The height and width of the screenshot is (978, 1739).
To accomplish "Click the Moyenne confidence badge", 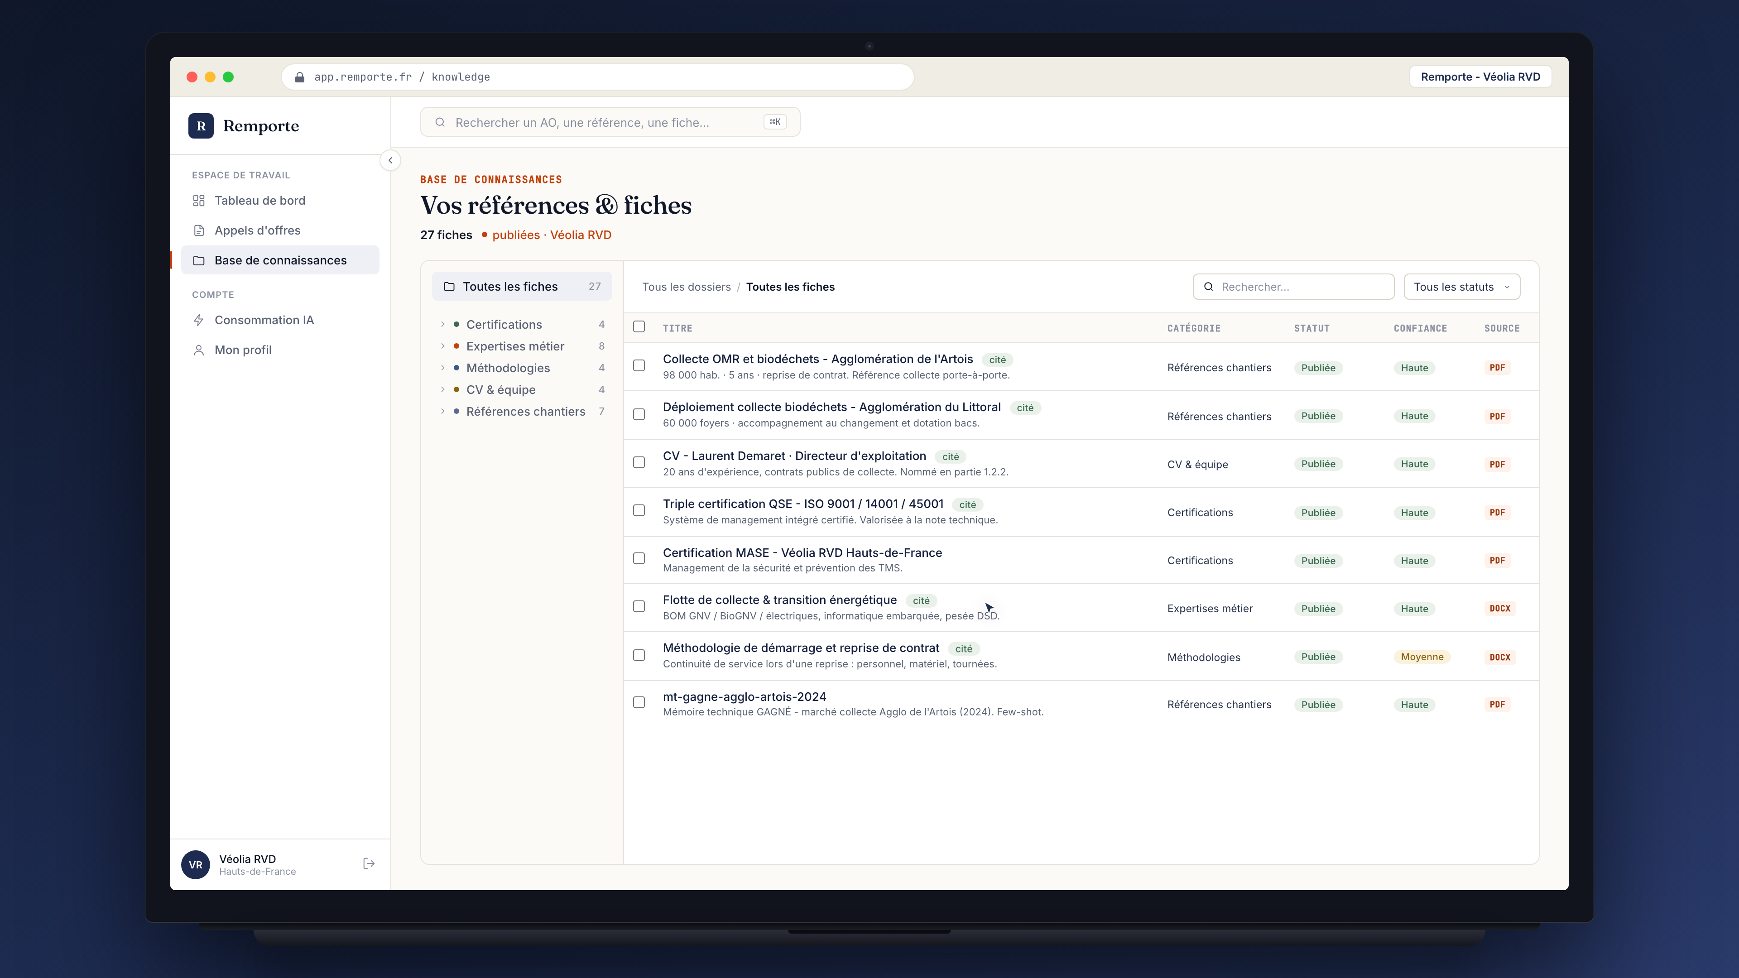I will point(1422,657).
